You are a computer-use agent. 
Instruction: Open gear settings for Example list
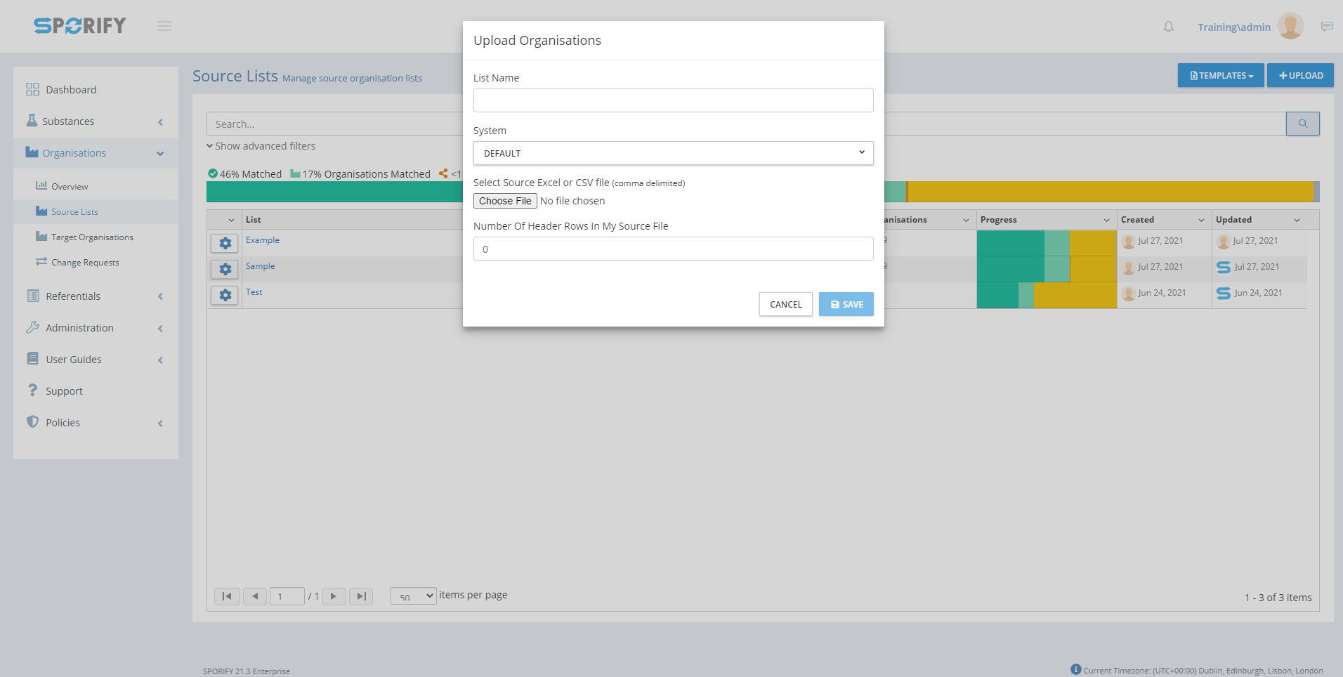225,243
